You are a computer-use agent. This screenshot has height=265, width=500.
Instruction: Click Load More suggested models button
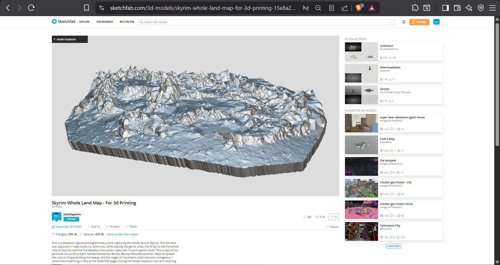point(393,246)
